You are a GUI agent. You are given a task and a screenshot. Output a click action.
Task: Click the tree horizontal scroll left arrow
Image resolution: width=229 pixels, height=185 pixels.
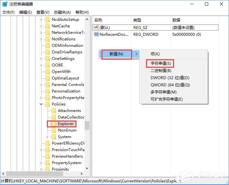tap(3, 174)
